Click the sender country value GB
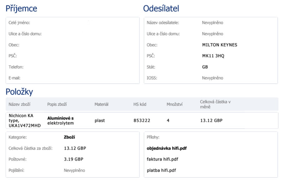 click(205, 67)
